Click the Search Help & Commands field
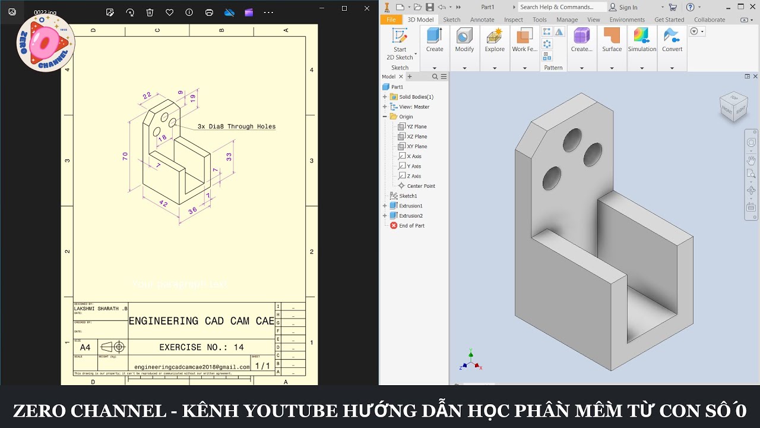The image size is (760, 428). point(561,7)
